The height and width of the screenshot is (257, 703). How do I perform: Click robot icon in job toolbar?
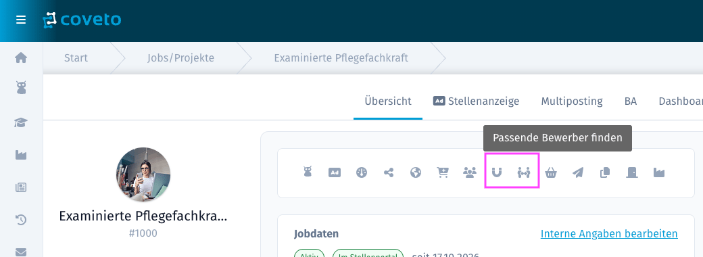pyautogui.click(x=308, y=172)
